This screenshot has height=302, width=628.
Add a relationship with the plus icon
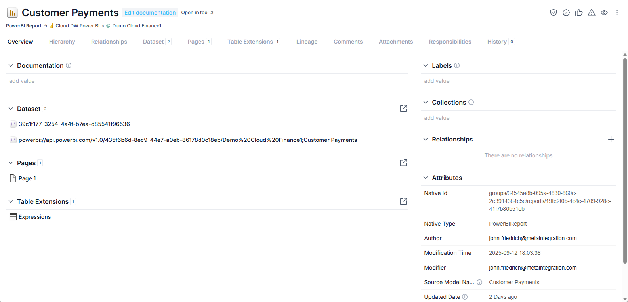[x=611, y=139]
